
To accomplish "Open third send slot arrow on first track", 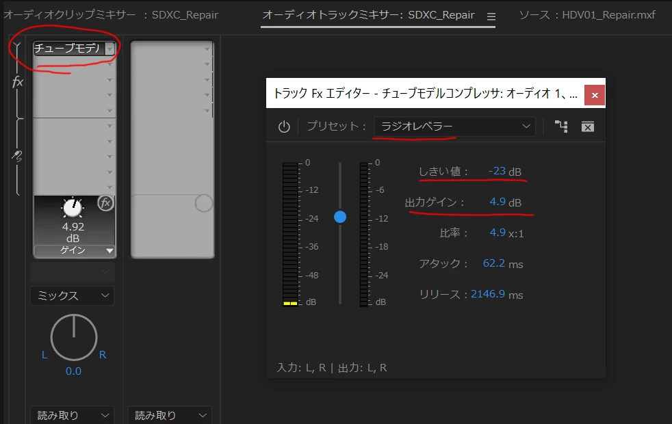I will (x=109, y=157).
